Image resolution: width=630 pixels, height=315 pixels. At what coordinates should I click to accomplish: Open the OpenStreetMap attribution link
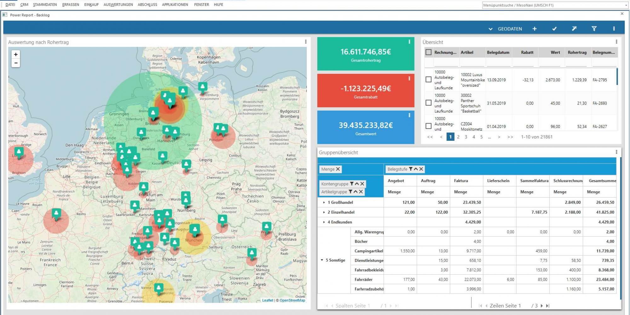[292, 300]
